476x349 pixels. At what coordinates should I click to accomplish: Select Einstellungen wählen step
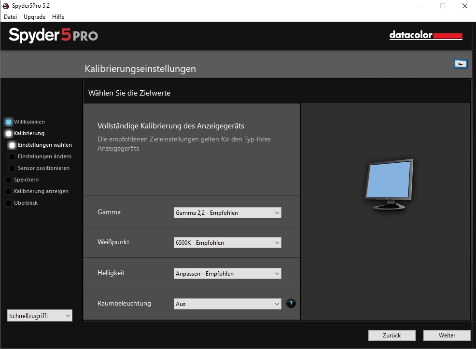click(x=44, y=145)
